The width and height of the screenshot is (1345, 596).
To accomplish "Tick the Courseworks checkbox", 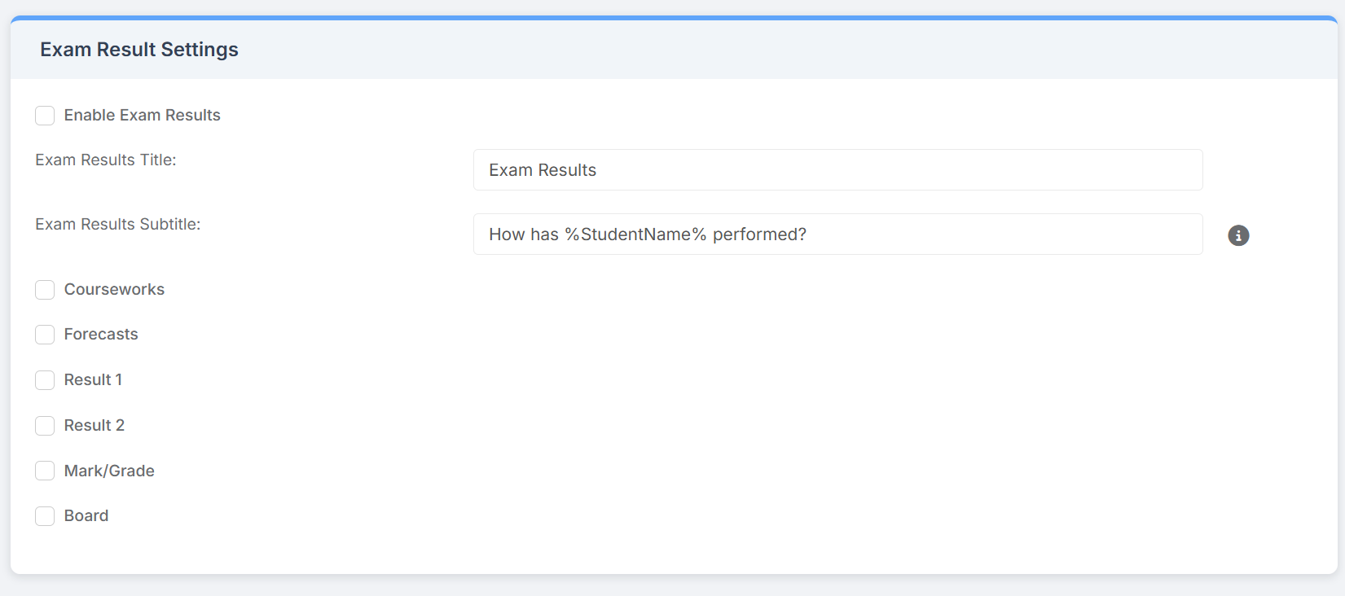I will 45,290.
